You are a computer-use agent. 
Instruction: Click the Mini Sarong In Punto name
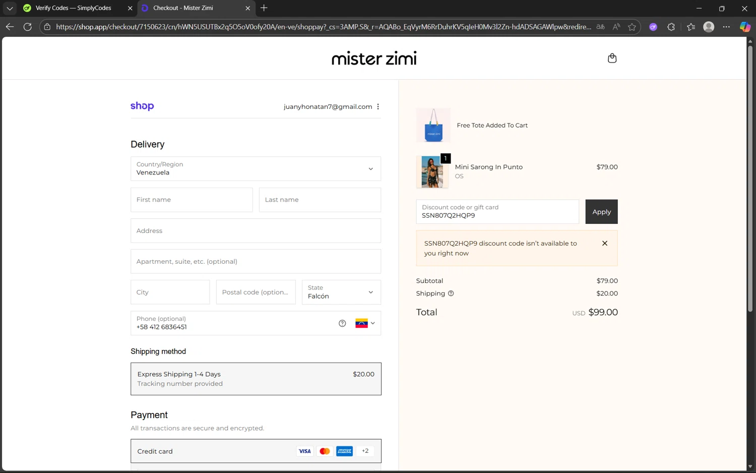tap(489, 167)
